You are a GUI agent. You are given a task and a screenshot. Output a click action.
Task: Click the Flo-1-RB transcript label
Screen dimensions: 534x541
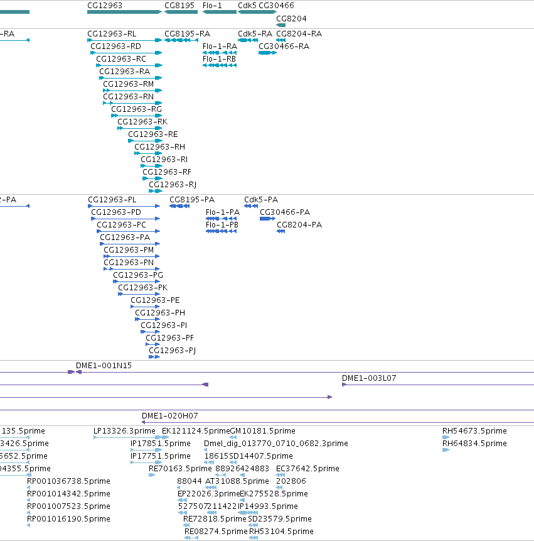point(220,59)
